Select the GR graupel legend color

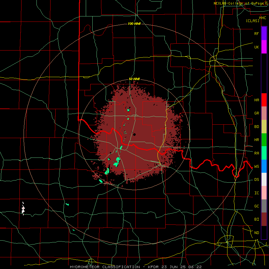coord(264,113)
